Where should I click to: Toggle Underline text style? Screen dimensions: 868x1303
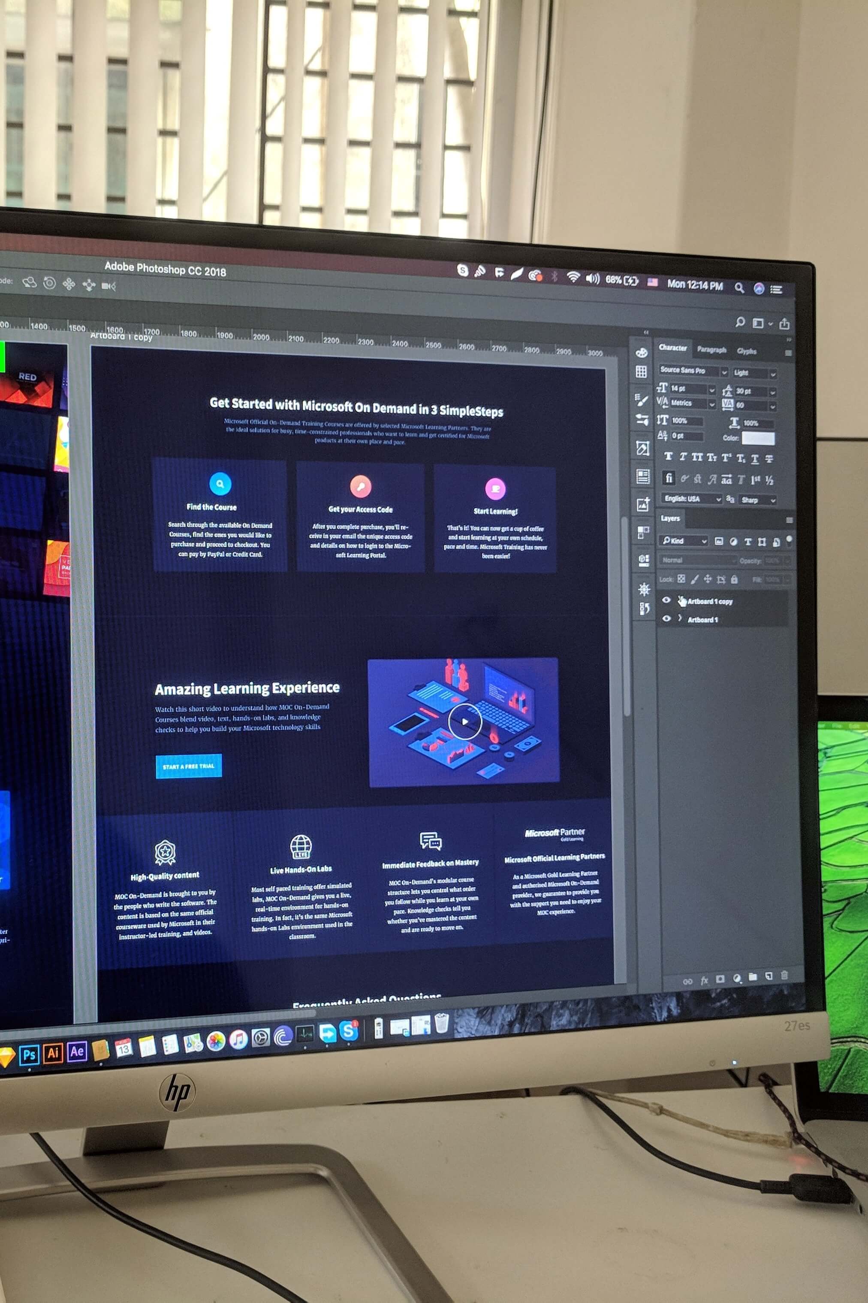[x=755, y=459]
